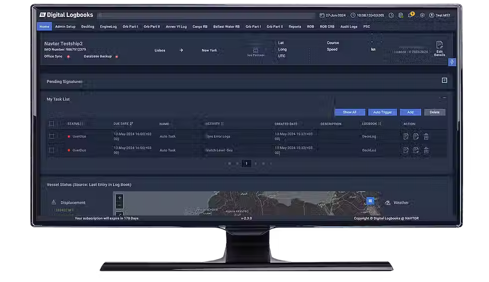Click edit action icon for Watch Level-Sea
The height and width of the screenshot is (282, 489).
(x=416, y=150)
